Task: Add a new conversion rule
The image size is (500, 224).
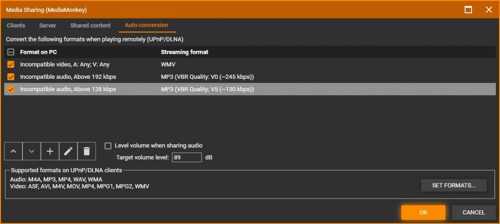Action: coord(49,151)
